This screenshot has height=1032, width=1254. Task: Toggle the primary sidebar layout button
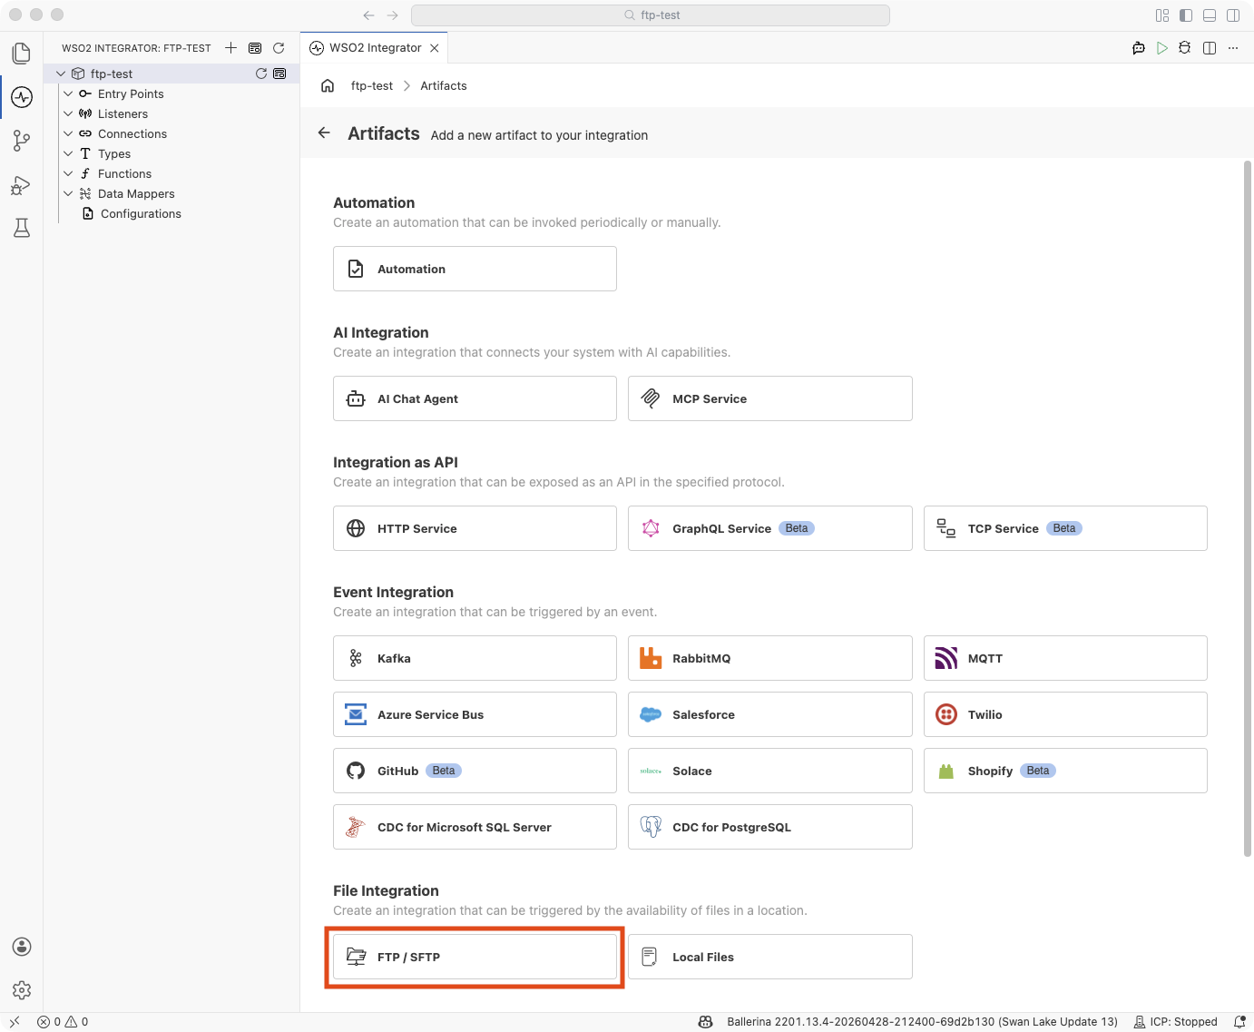click(x=1186, y=15)
